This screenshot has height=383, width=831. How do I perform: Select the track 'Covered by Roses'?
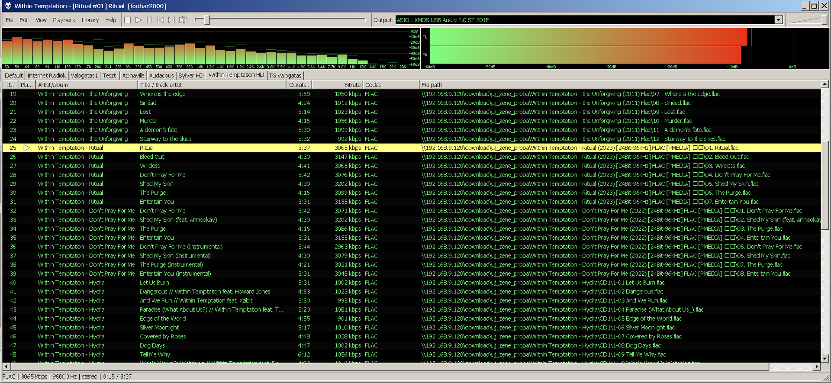(412, 337)
